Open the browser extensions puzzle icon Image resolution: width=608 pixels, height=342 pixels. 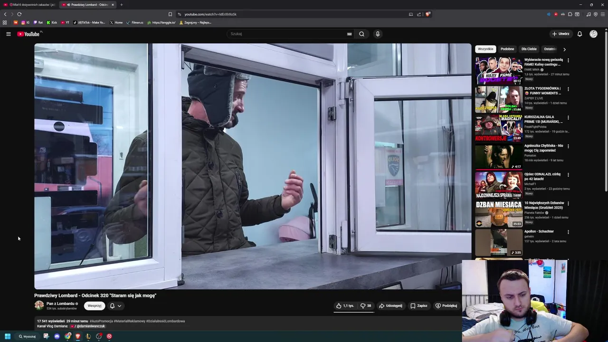click(570, 14)
